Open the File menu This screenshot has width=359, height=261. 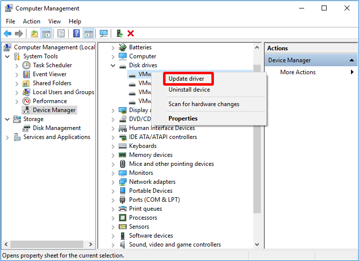pyautogui.click(x=10, y=21)
